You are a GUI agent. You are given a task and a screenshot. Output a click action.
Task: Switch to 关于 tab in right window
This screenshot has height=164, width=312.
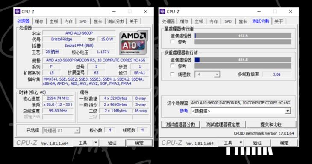[279, 21]
